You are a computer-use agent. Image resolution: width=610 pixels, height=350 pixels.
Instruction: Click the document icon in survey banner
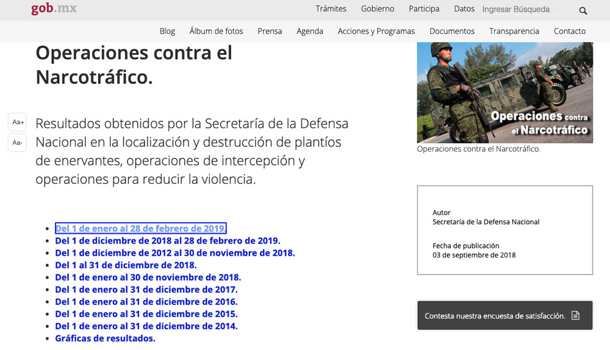[575, 315]
